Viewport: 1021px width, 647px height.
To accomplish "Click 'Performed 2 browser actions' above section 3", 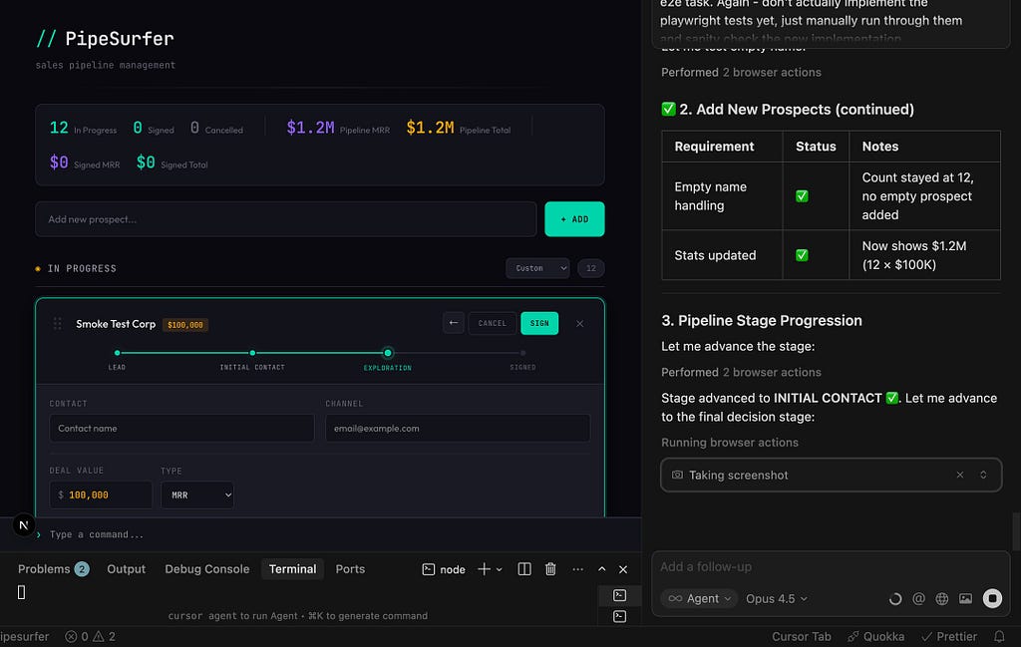I will [x=741, y=372].
